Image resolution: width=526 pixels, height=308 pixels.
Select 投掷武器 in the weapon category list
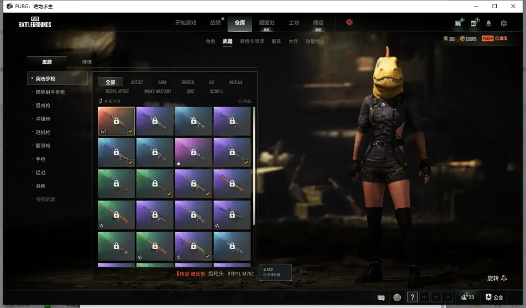[x=46, y=199]
